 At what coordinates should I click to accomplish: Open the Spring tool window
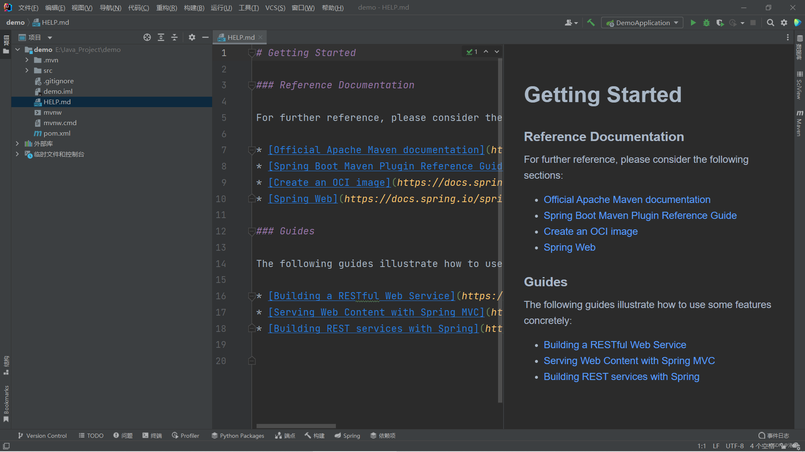coord(347,436)
